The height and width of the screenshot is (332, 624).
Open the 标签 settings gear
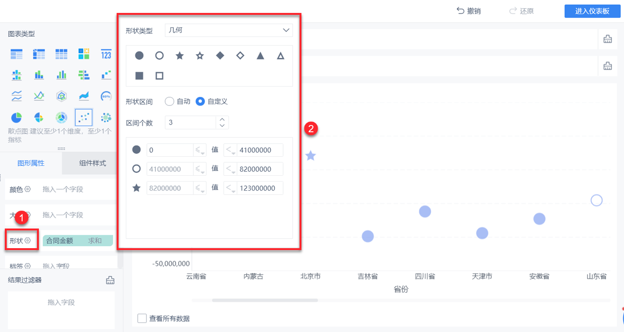[x=27, y=266]
